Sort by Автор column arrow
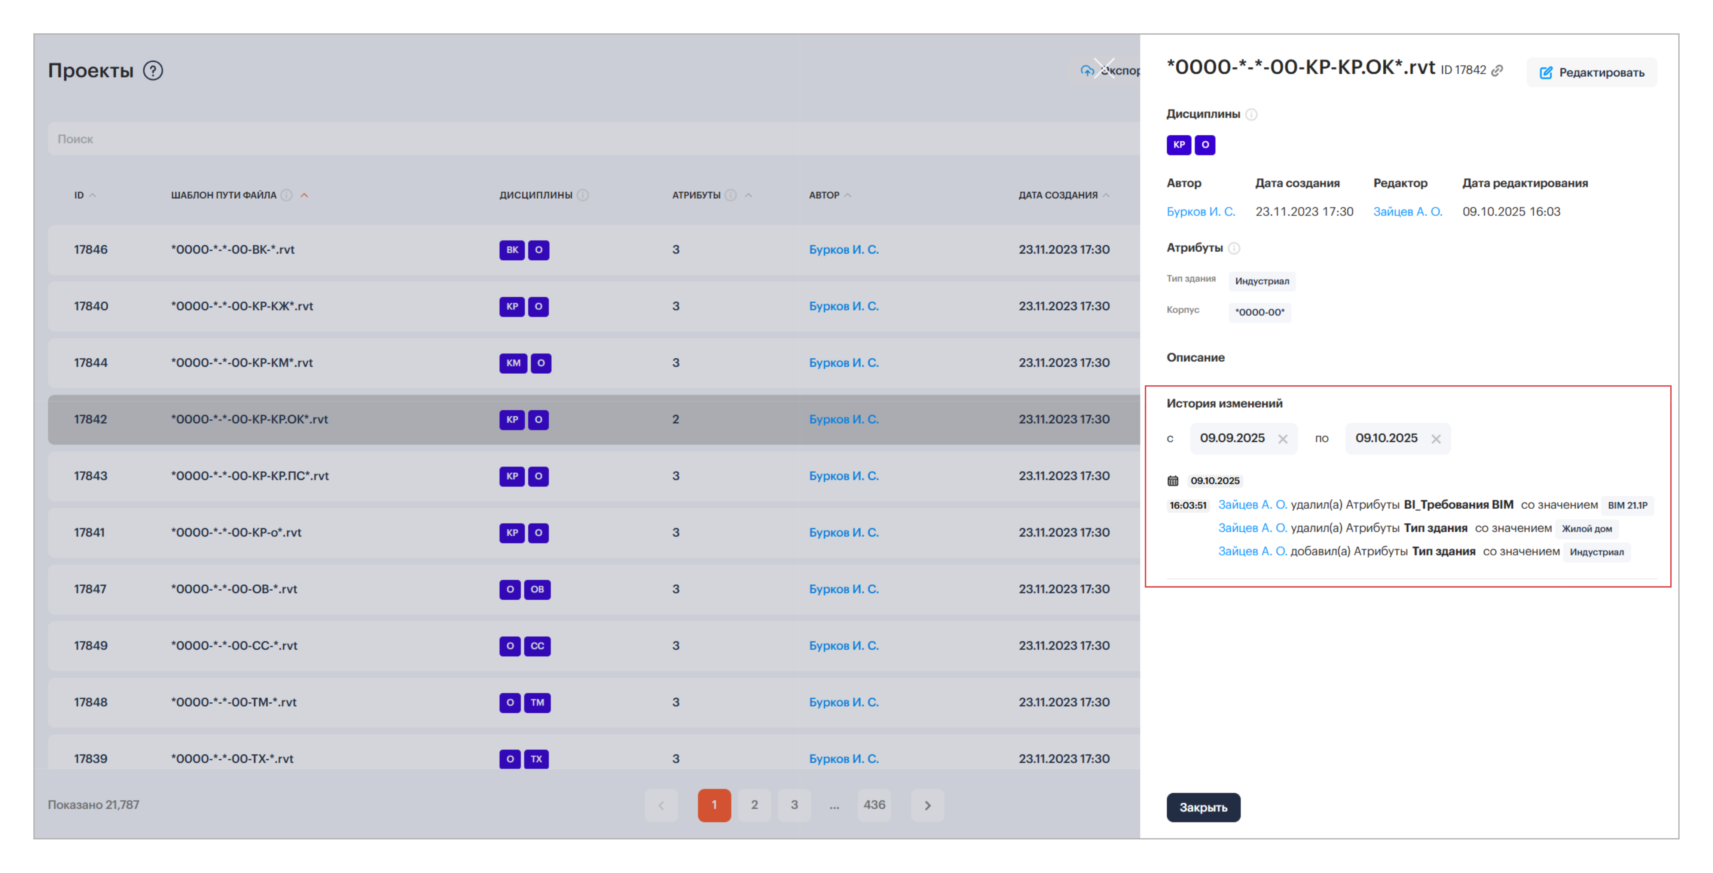The image size is (1713, 873). pyautogui.click(x=847, y=195)
